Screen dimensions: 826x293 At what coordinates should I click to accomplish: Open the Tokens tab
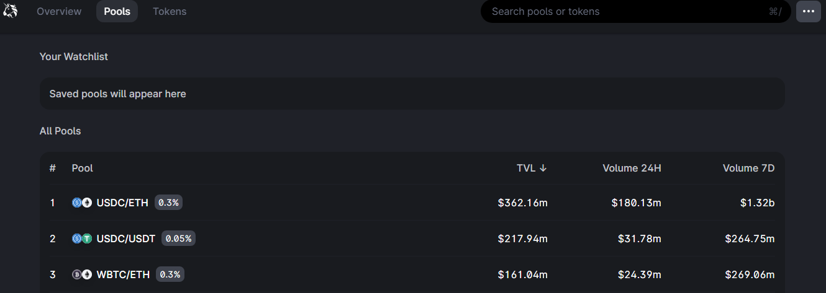[x=170, y=12]
